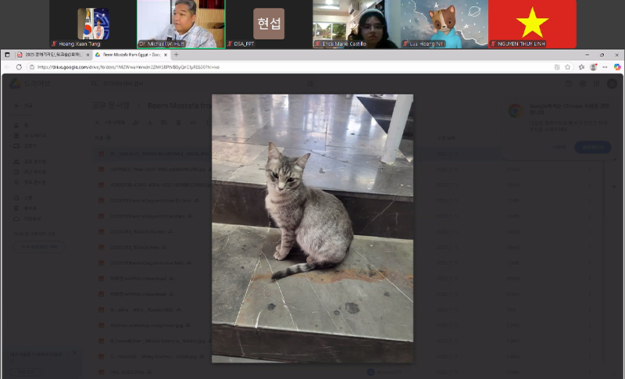This screenshot has height=379, width=625.
Task: Select the IMG_0025.PNG file
Action: point(127,372)
